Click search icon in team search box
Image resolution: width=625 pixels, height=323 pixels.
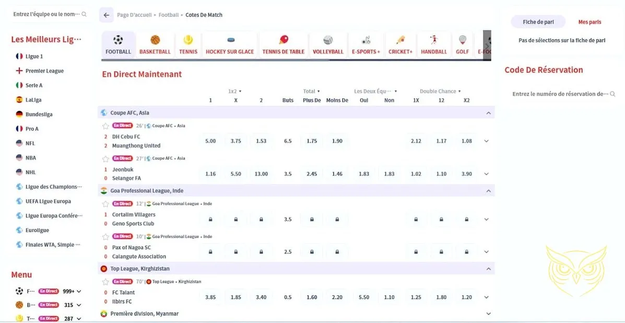[84, 14]
